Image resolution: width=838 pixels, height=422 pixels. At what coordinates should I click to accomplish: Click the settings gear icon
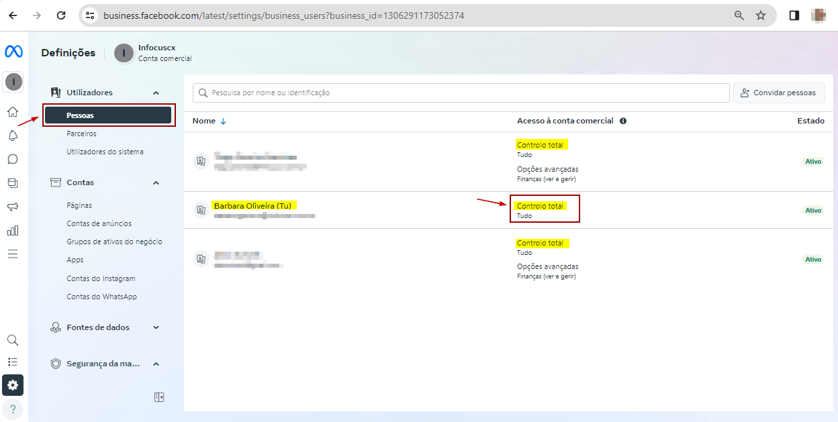13,385
